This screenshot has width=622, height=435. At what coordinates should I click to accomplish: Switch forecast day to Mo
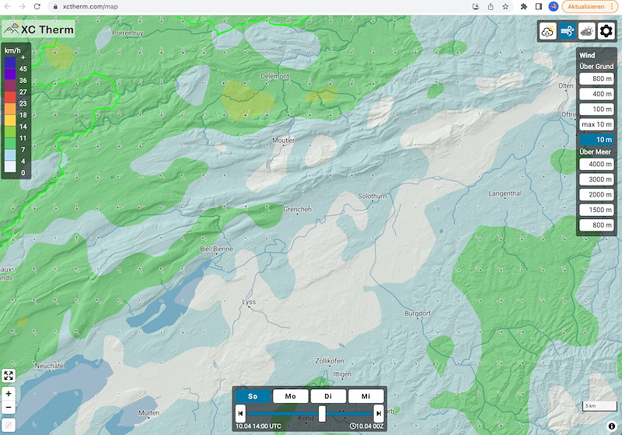tap(290, 396)
